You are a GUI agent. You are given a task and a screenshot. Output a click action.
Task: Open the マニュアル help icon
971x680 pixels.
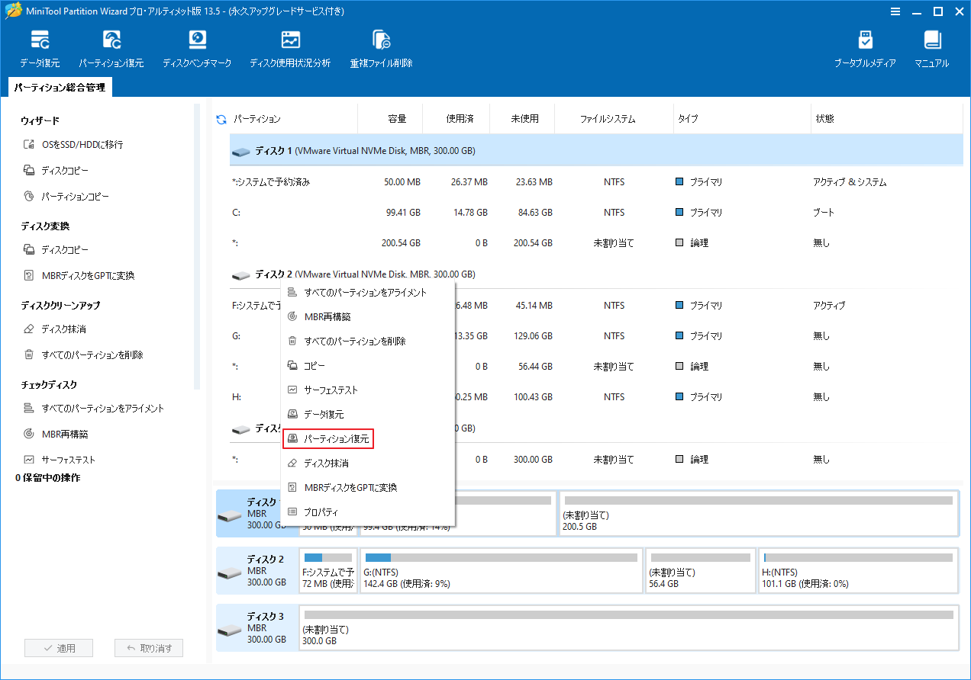[931, 46]
